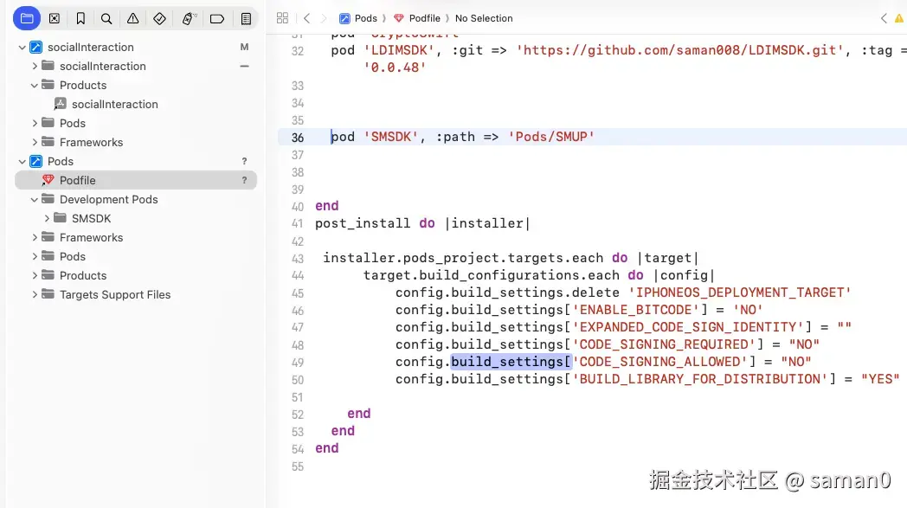Collapse the Pods project root

(x=22, y=162)
